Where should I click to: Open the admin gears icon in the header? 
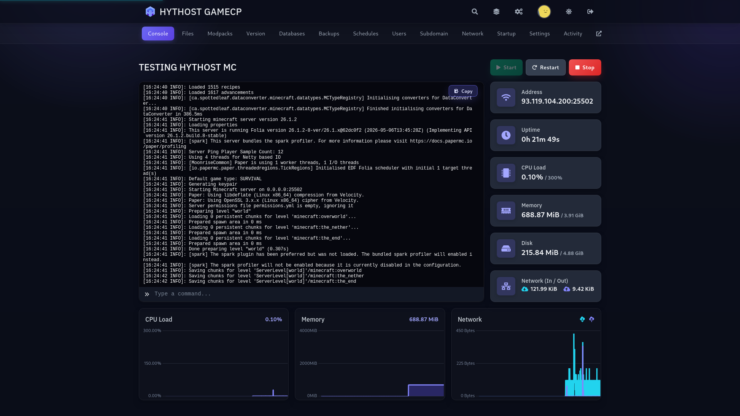pos(519,12)
